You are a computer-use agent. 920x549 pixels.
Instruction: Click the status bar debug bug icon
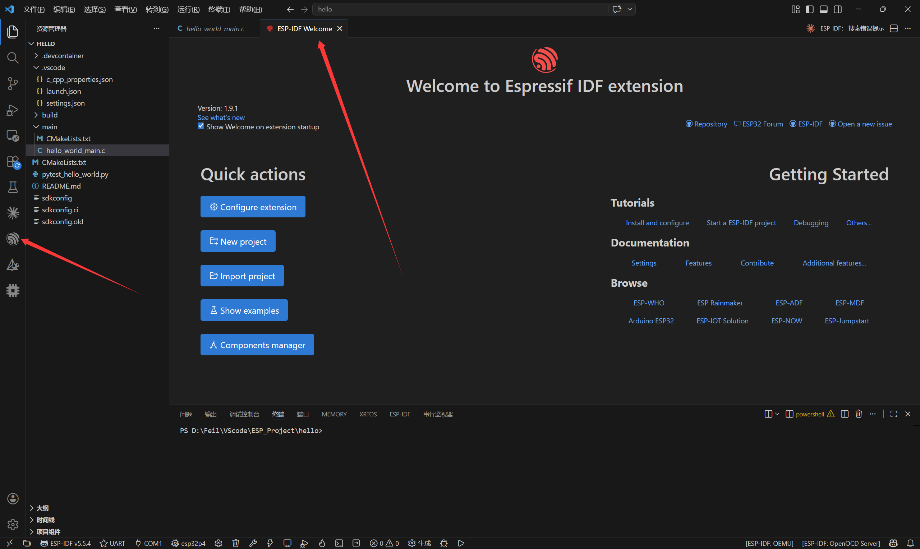pos(444,543)
